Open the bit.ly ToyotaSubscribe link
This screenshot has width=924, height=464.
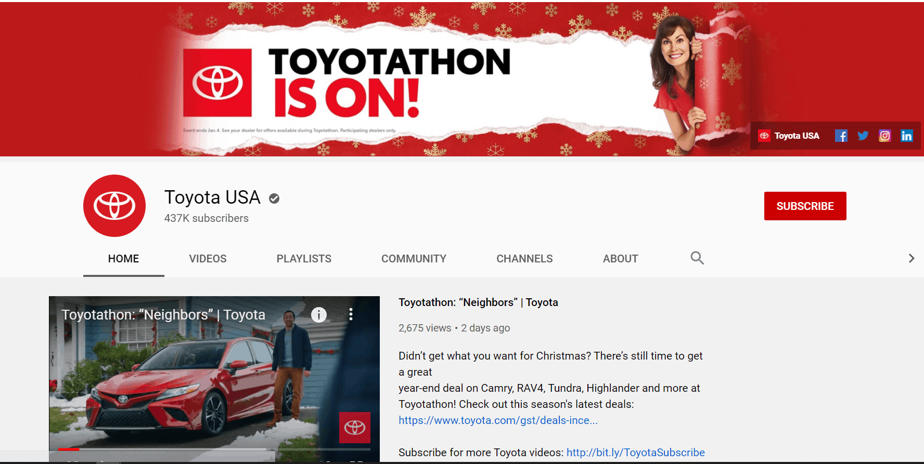coord(635,453)
